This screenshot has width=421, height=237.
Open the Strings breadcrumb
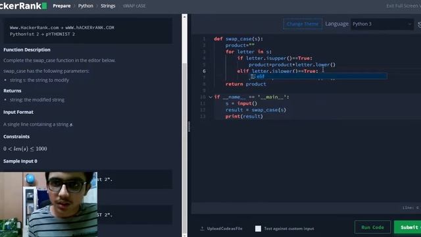click(x=108, y=6)
